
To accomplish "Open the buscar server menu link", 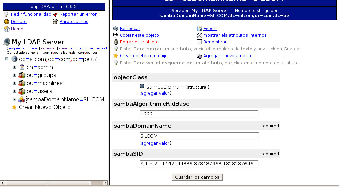I will coord(33,48).
